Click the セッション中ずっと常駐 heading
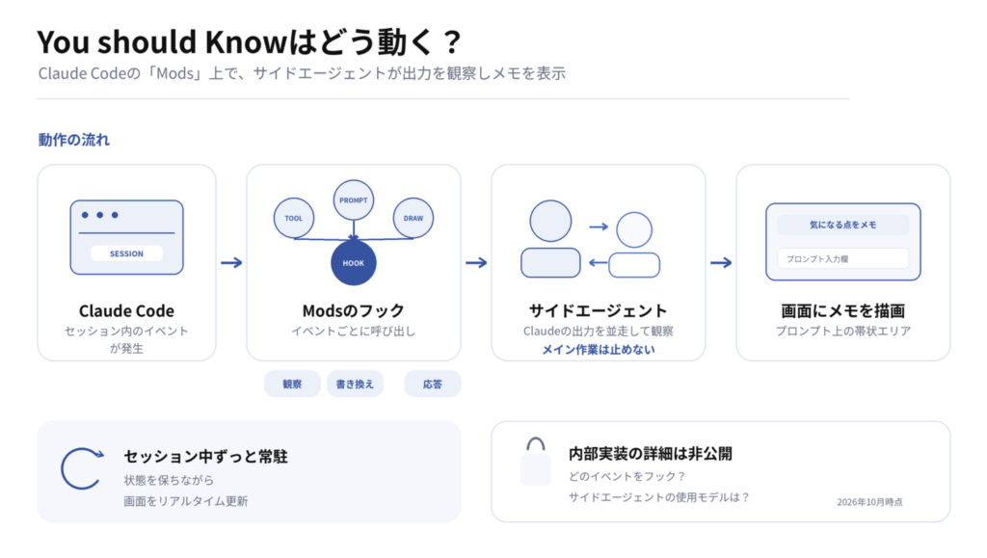The image size is (987, 558). (206, 456)
